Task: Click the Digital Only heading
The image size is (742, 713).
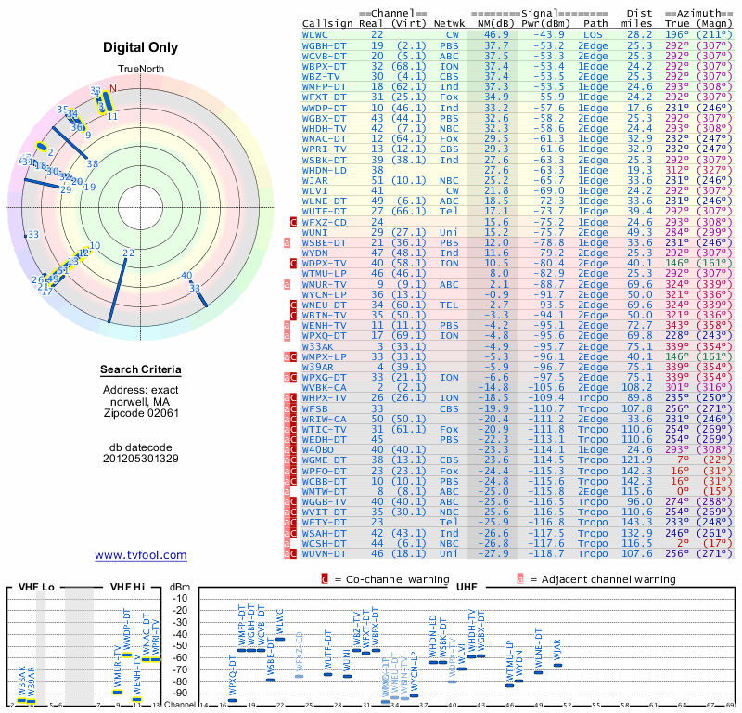Action: [141, 47]
